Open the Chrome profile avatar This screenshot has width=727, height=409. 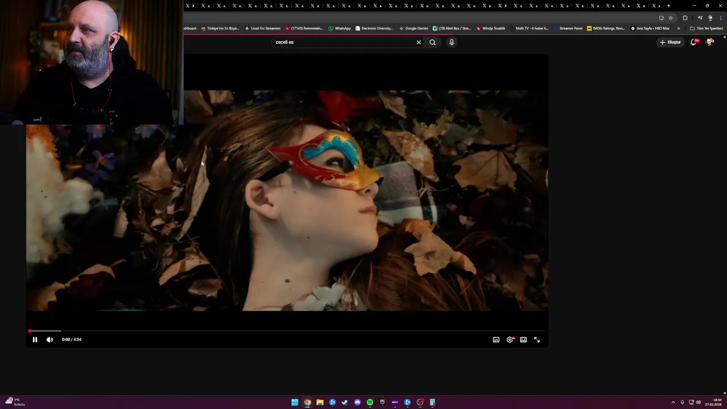710,18
